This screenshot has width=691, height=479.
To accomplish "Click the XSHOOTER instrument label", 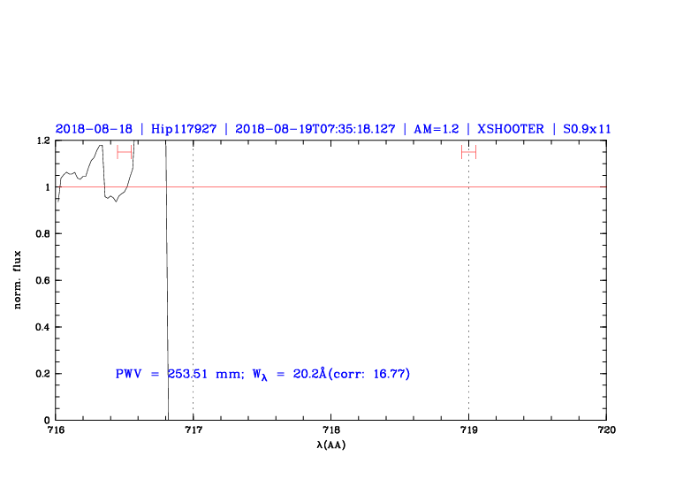I will (x=510, y=128).
